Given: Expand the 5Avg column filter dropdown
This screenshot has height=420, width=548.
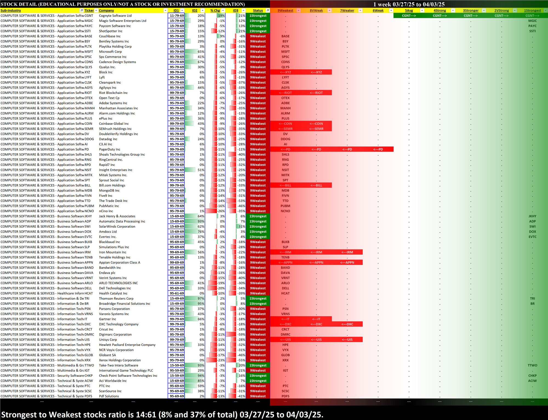Looking at the screenshot, I should point(422,10).
